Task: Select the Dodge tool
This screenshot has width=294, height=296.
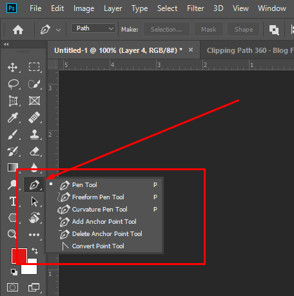Action: 12,184
